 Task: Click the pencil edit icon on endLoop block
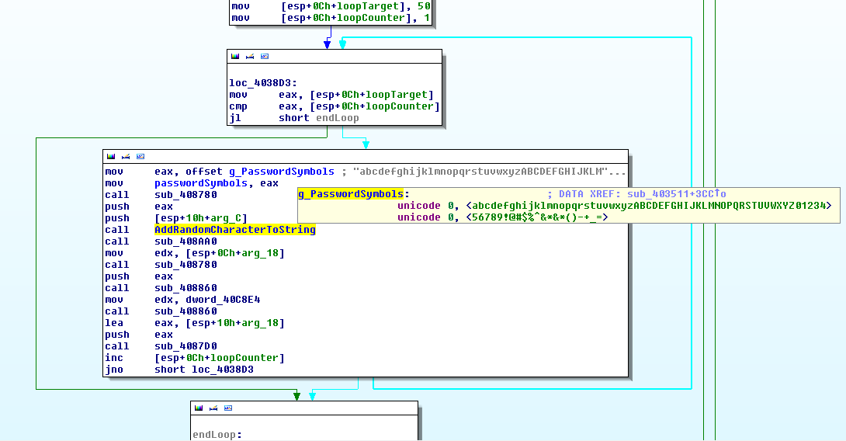[213, 408]
